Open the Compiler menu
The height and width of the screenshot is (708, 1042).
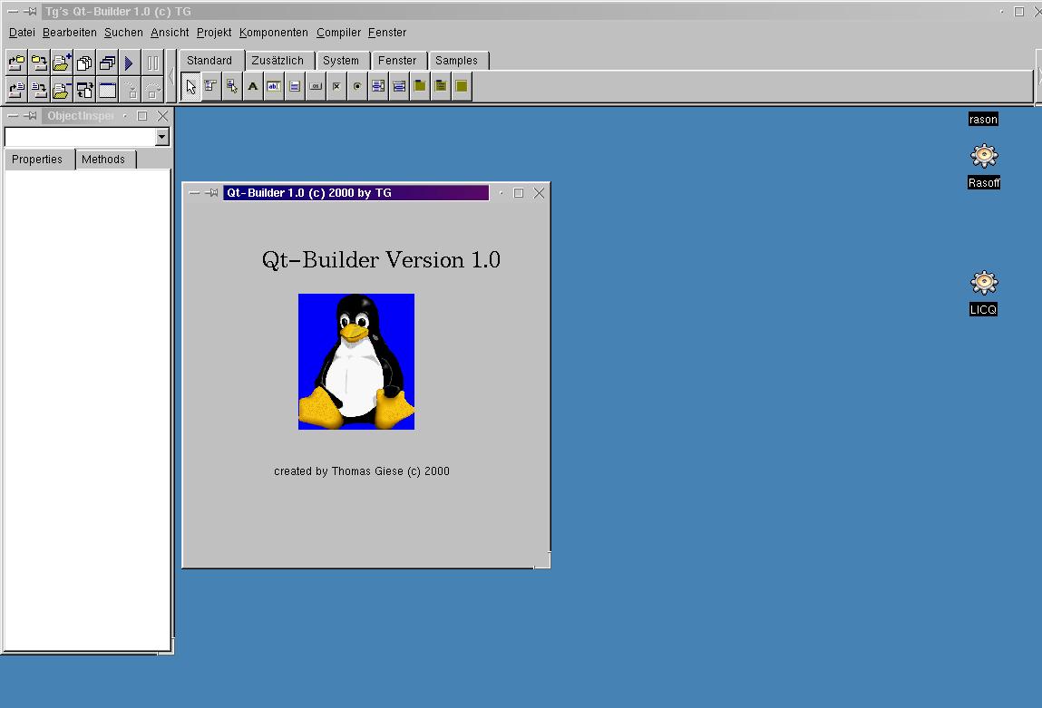tap(338, 33)
